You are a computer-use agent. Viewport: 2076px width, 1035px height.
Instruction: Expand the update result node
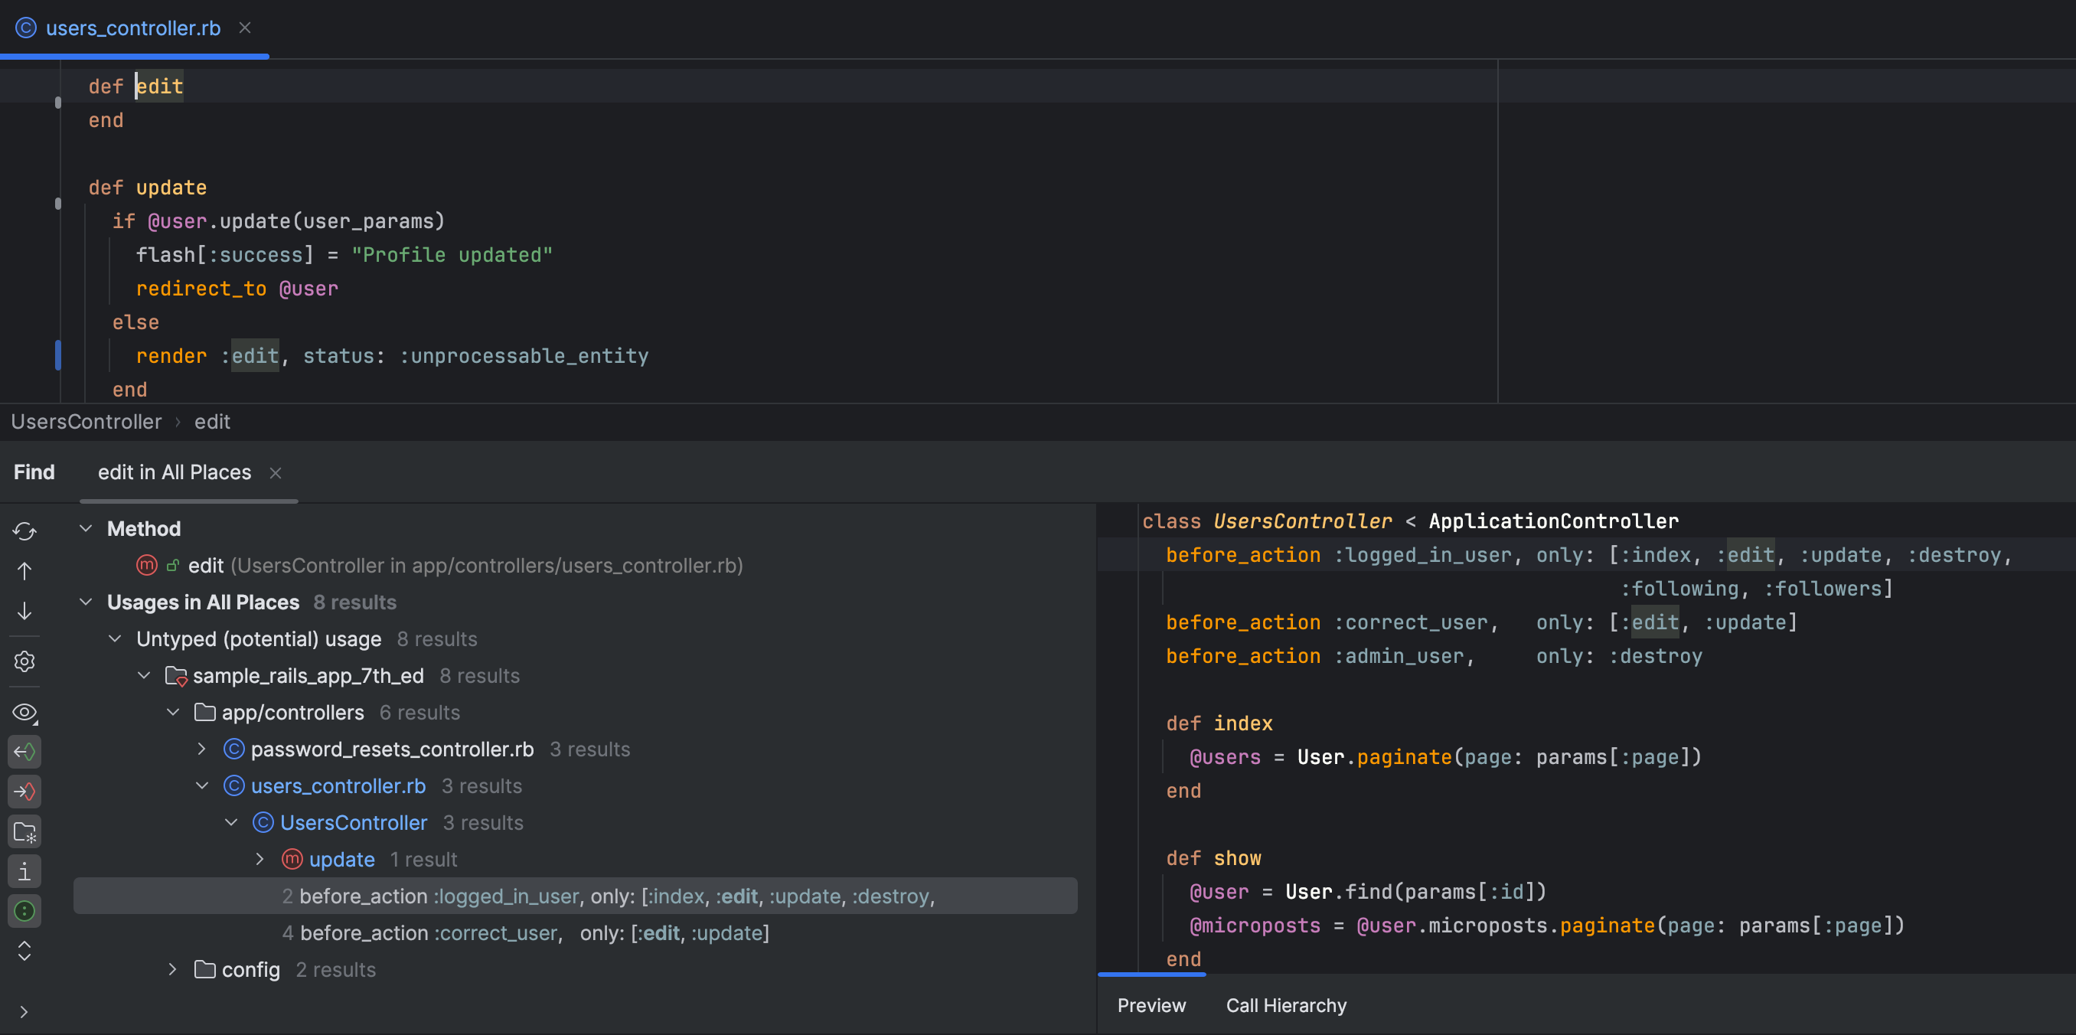click(259, 859)
